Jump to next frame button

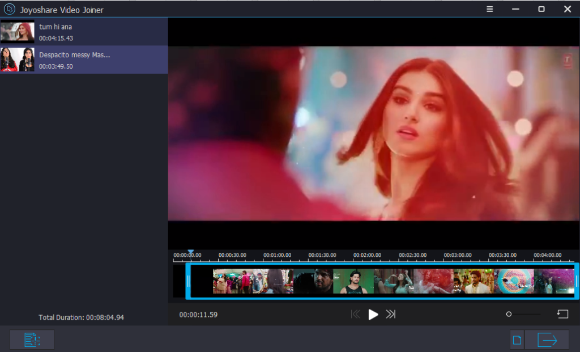(x=391, y=314)
